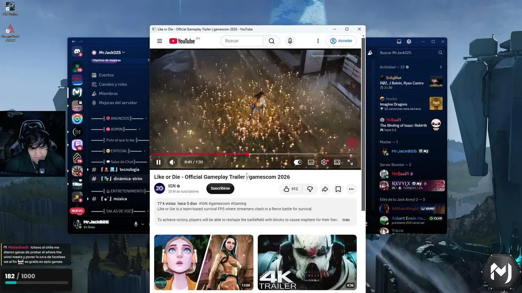This screenshot has height=293, width=522.
Task: Open member MrJack025 in Master list
Action: (412, 151)
